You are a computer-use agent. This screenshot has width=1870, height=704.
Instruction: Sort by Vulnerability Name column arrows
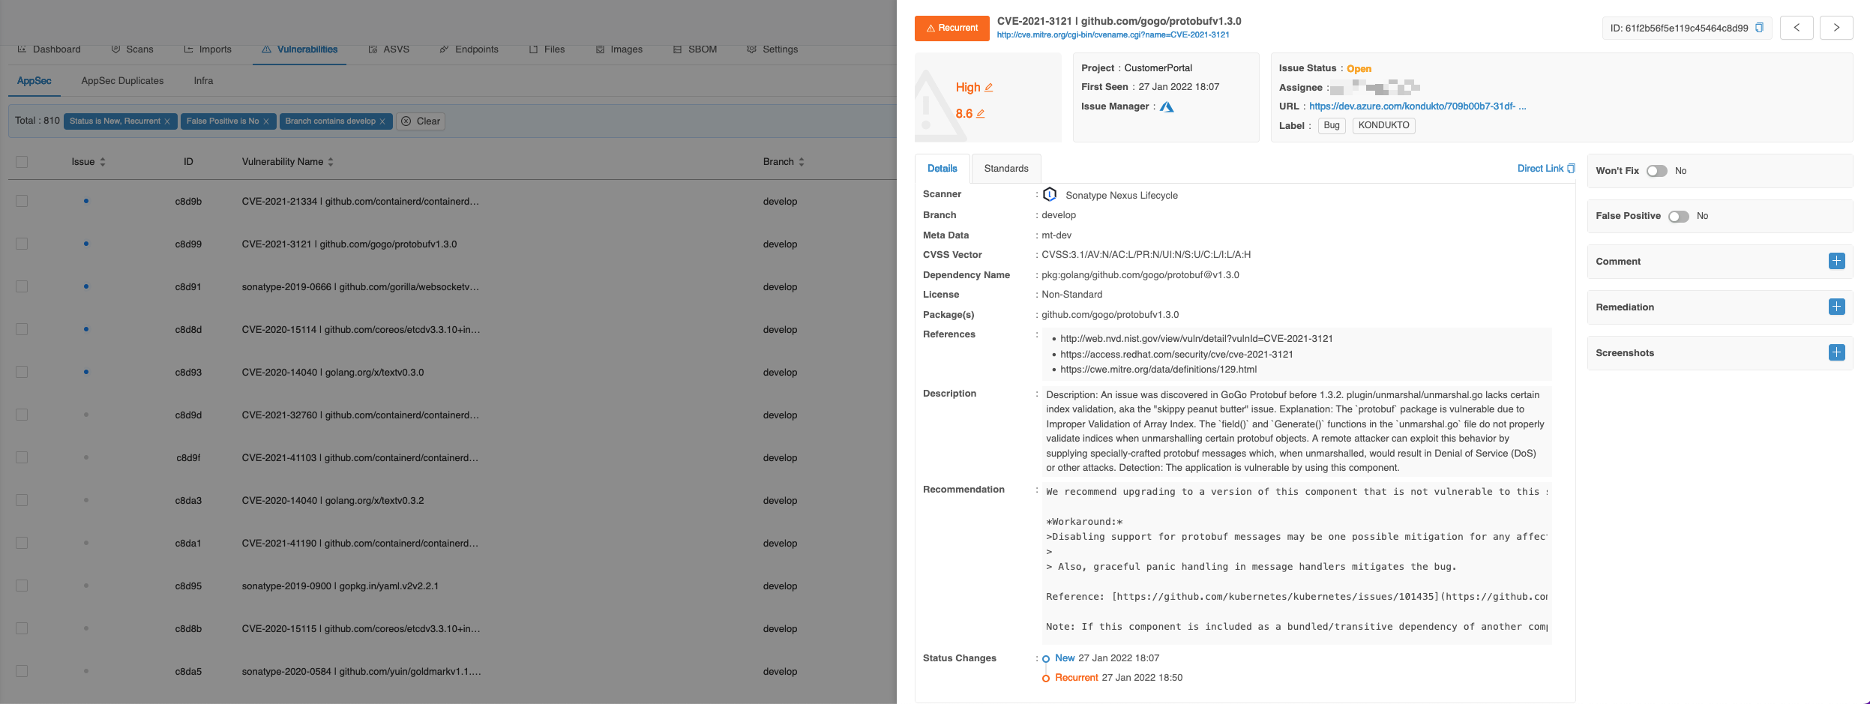pyautogui.click(x=331, y=162)
